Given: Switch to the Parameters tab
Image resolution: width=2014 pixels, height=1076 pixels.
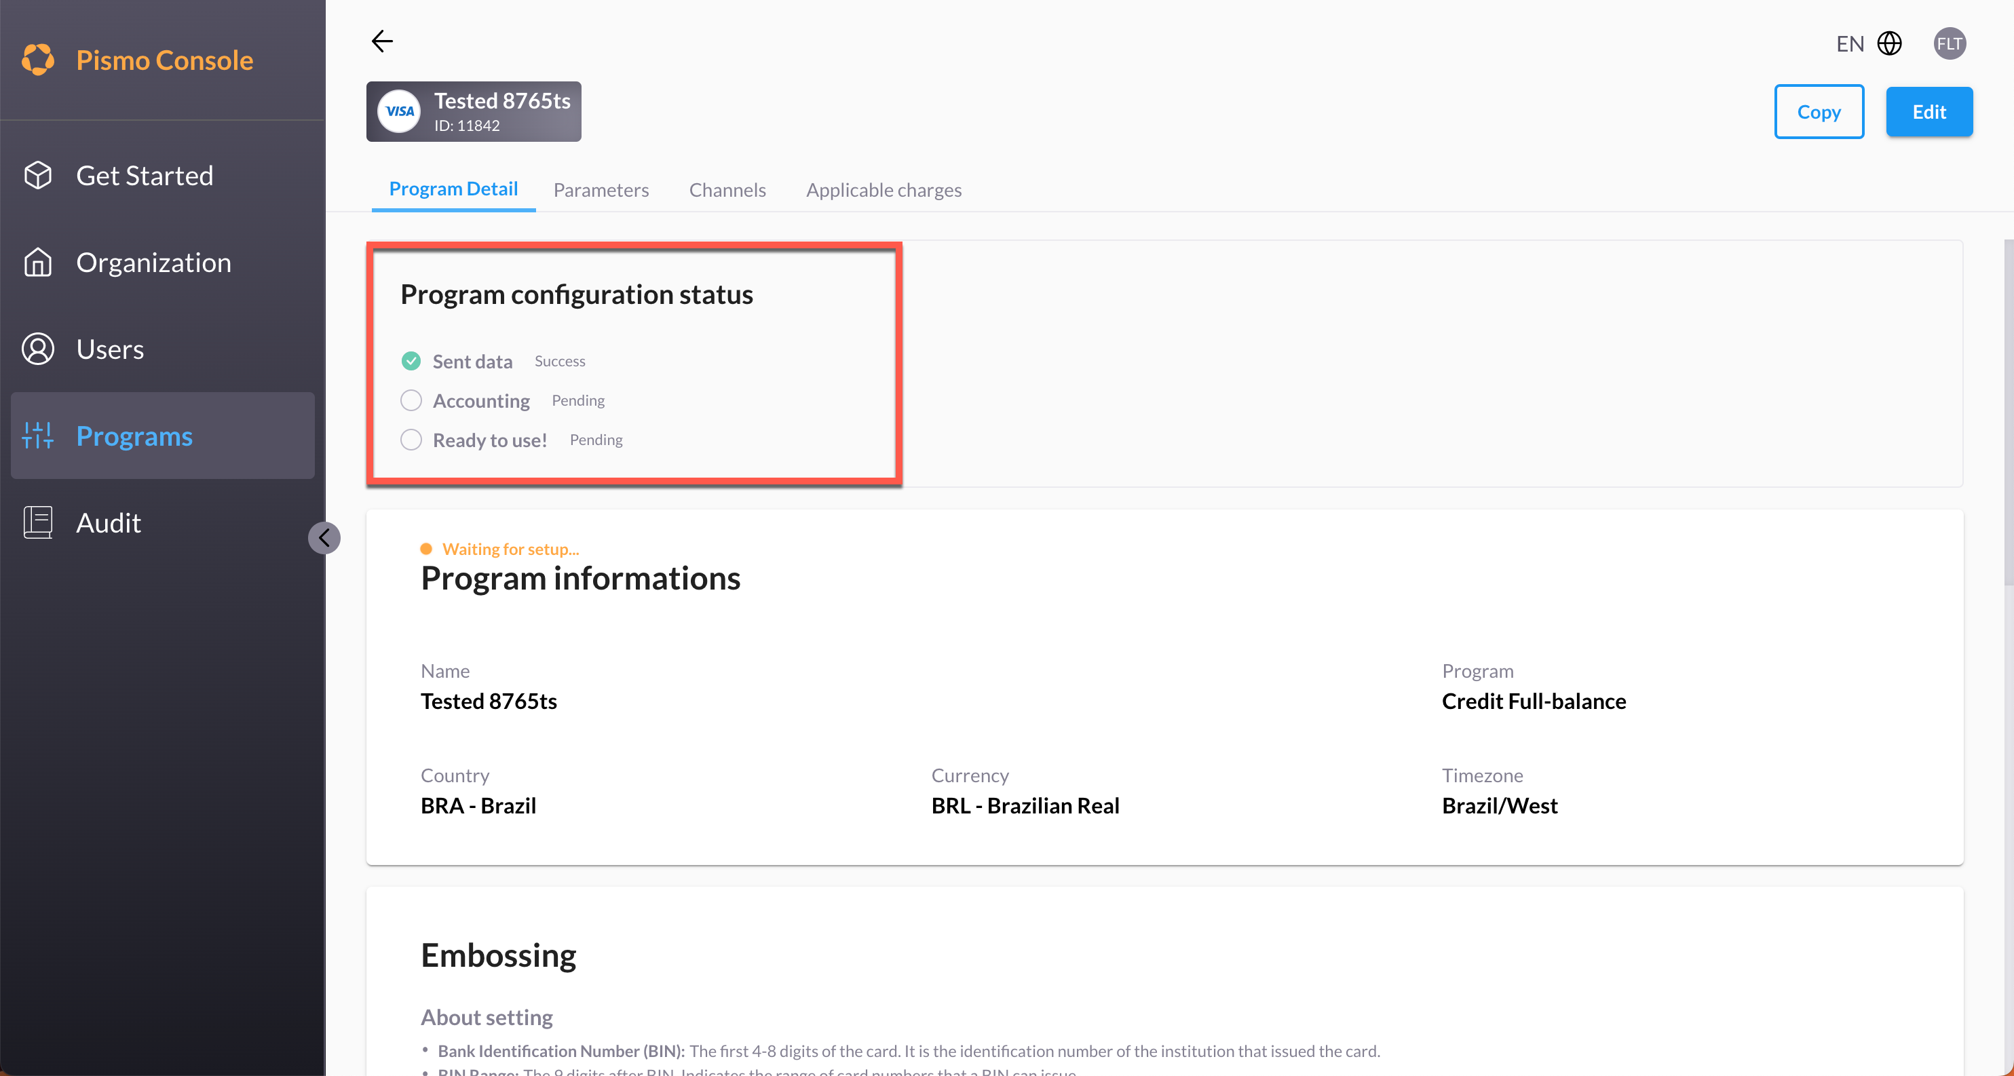Looking at the screenshot, I should pyautogui.click(x=601, y=190).
